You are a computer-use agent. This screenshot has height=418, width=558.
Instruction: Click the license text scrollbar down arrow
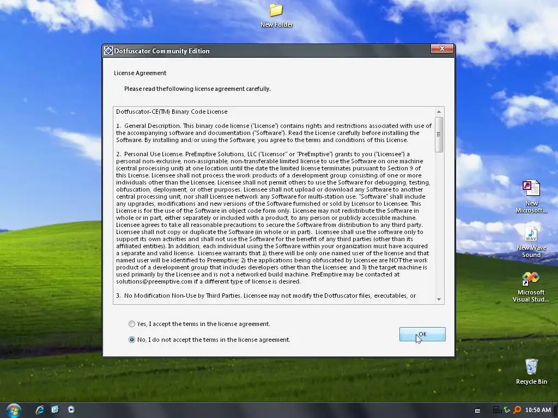click(439, 299)
